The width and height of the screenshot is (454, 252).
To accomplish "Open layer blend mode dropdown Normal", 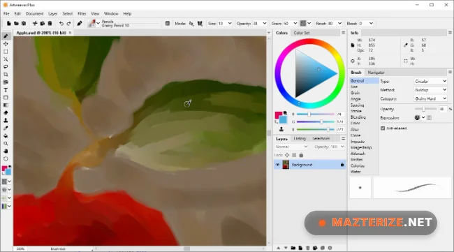I will (x=291, y=147).
